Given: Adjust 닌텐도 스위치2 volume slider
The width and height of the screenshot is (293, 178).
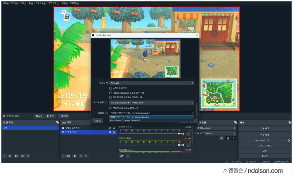Looking at the screenshot, I should tap(150, 134).
